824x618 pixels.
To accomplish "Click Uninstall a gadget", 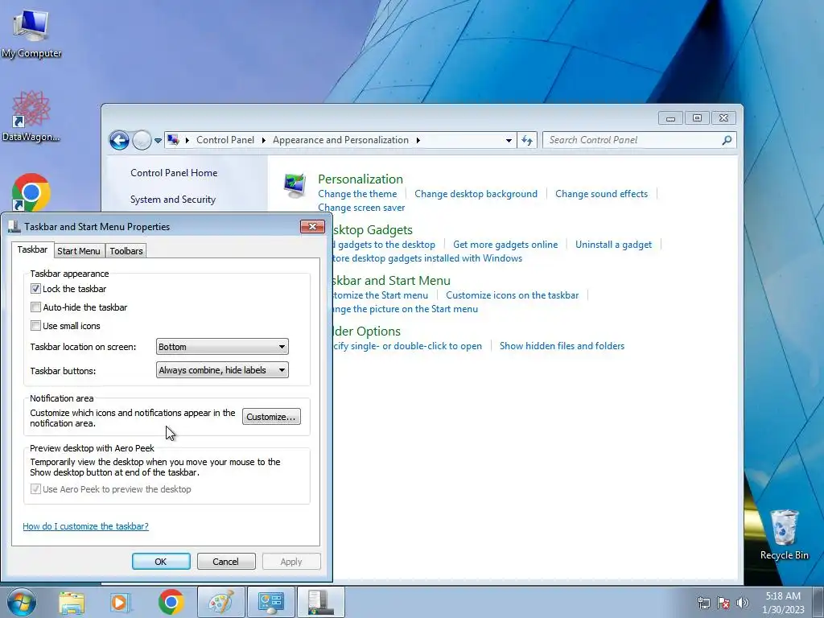I will [x=613, y=245].
